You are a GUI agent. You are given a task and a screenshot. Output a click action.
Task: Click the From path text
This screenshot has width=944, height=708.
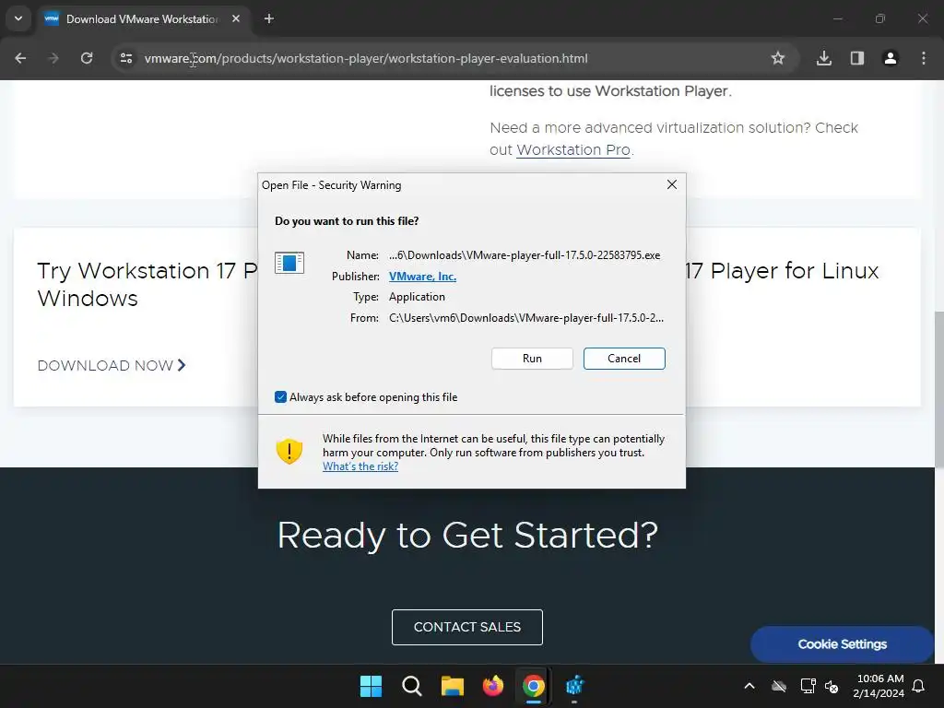pos(526,318)
